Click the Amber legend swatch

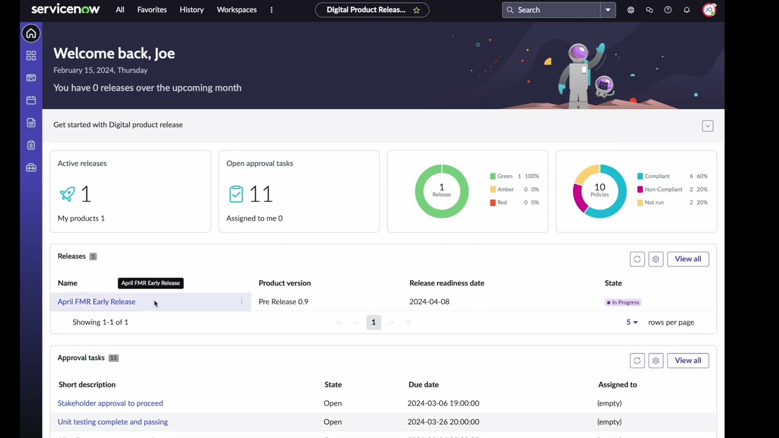493,189
